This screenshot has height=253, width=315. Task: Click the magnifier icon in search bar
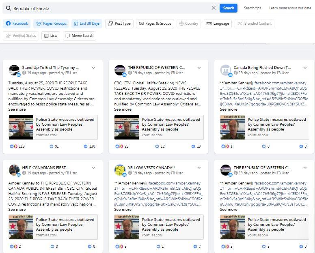point(8,8)
